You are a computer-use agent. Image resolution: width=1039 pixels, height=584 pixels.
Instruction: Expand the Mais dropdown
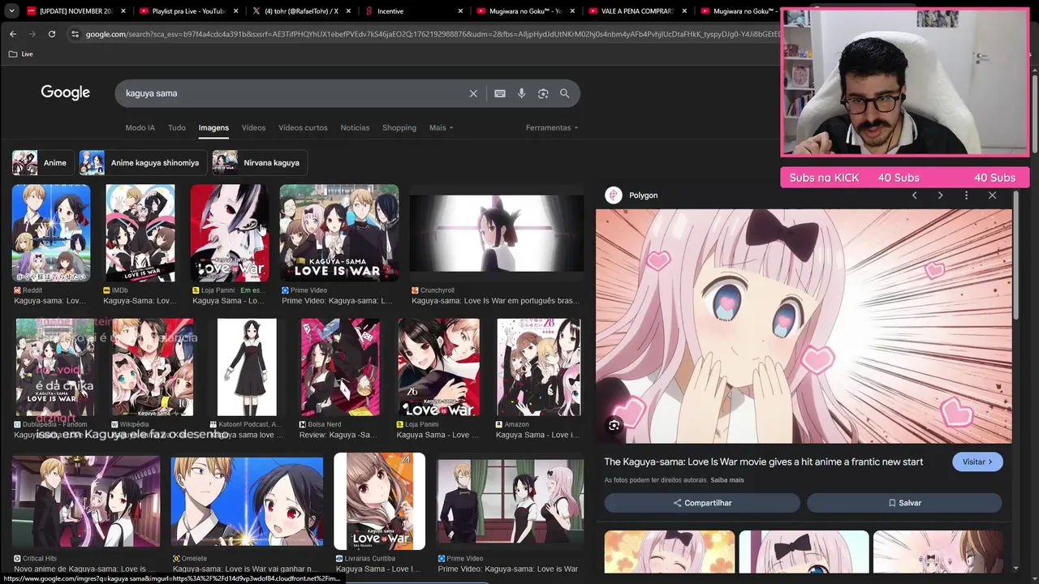pos(441,127)
